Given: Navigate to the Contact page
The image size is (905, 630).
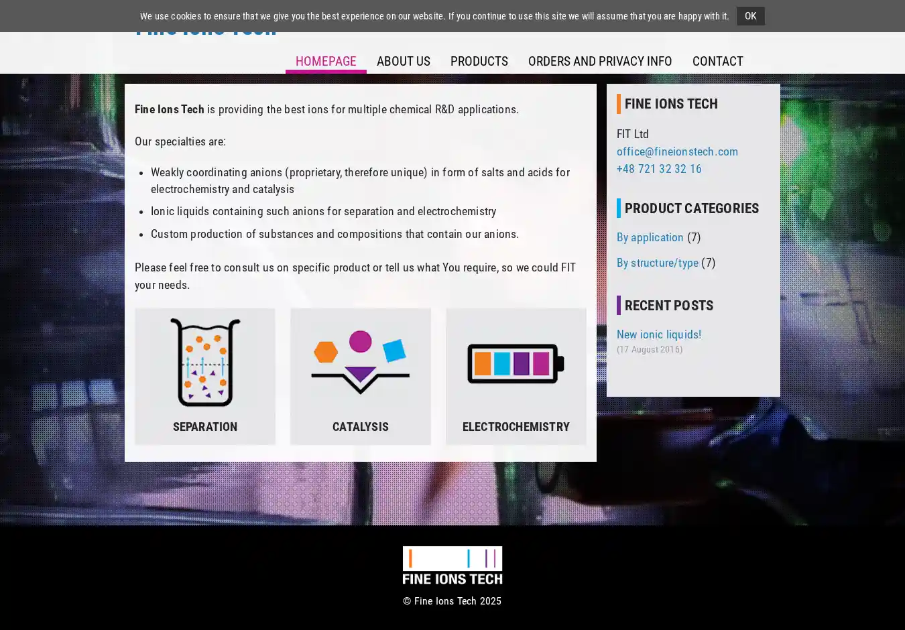Looking at the screenshot, I should coord(717,61).
